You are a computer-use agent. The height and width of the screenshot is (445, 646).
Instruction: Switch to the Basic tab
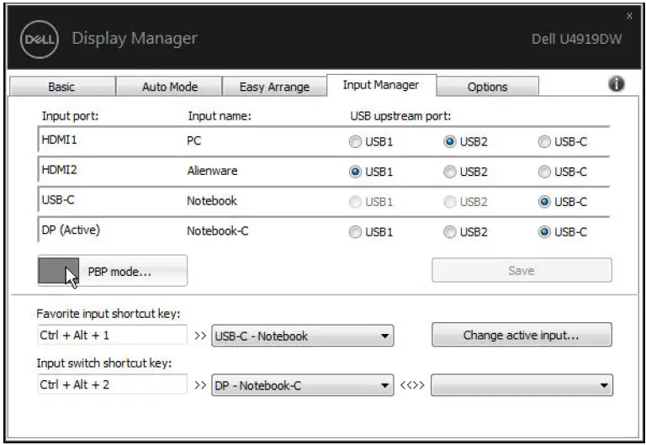tap(61, 87)
